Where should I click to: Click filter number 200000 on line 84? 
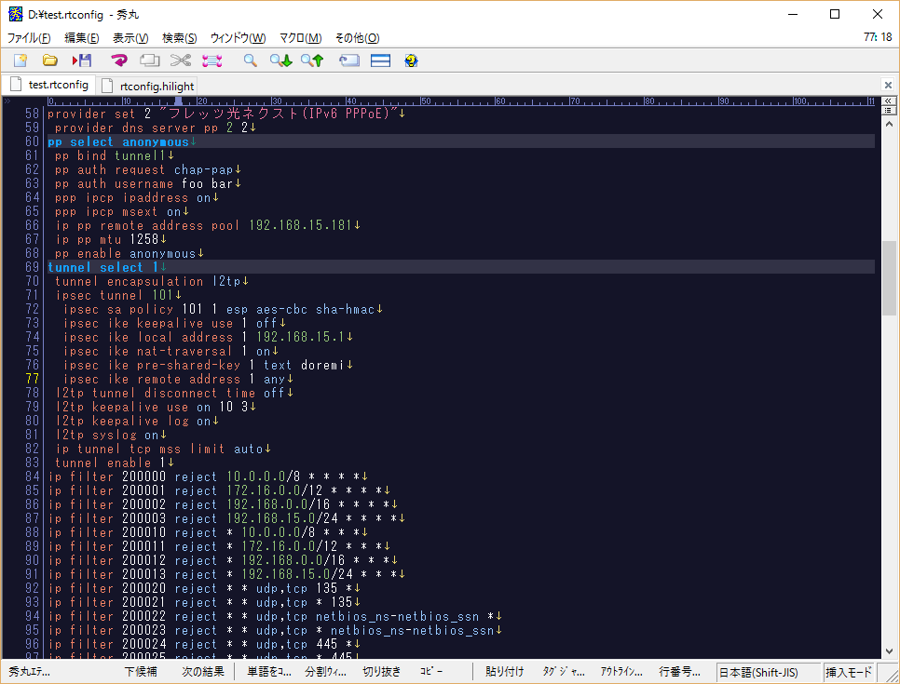143,476
